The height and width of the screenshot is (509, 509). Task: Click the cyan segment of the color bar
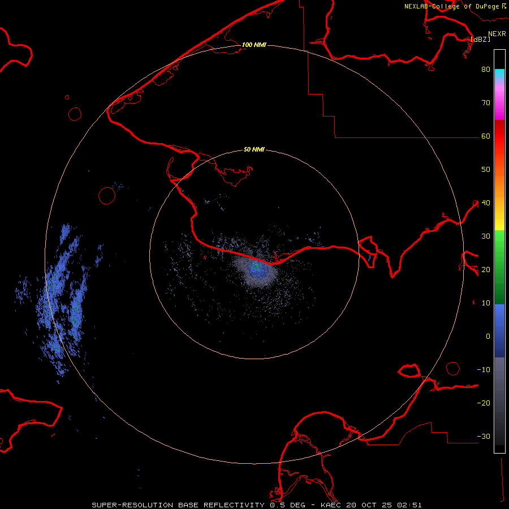[499, 74]
